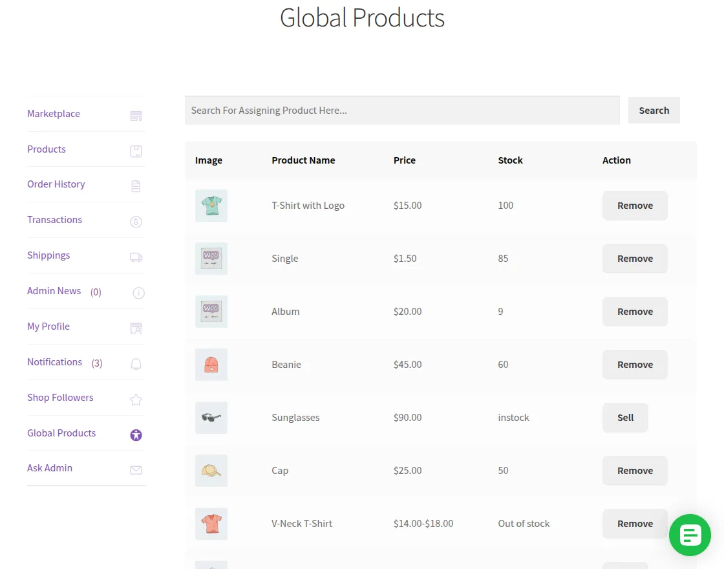Click the Product Name column header
The image size is (724, 569).
(x=303, y=160)
